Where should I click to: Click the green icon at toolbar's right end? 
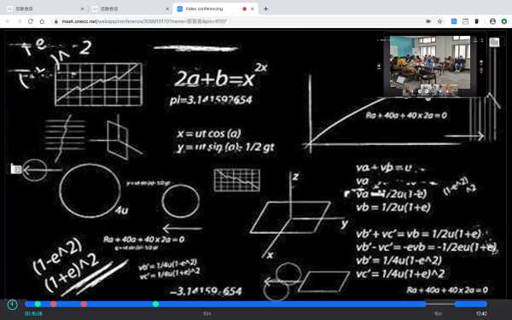[x=504, y=21]
